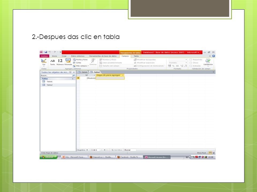This screenshot has width=257, height=192.
Task: Click the record Buscar search box
Action: coord(130,150)
